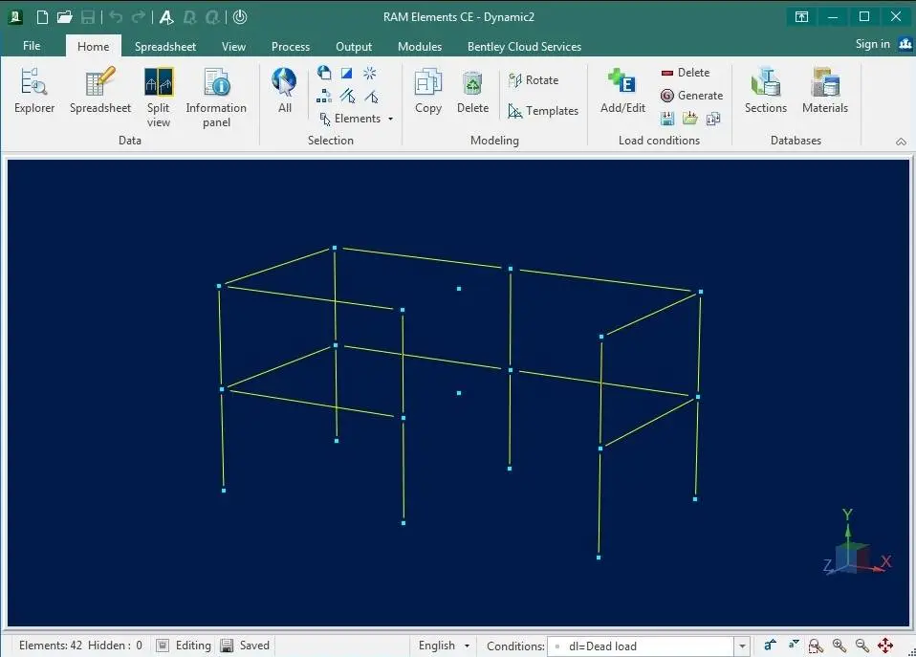The height and width of the screenshot is (657, 916).
Task: Copy the selected model elements
Action: pyautogui.click(x=428, y=91)
